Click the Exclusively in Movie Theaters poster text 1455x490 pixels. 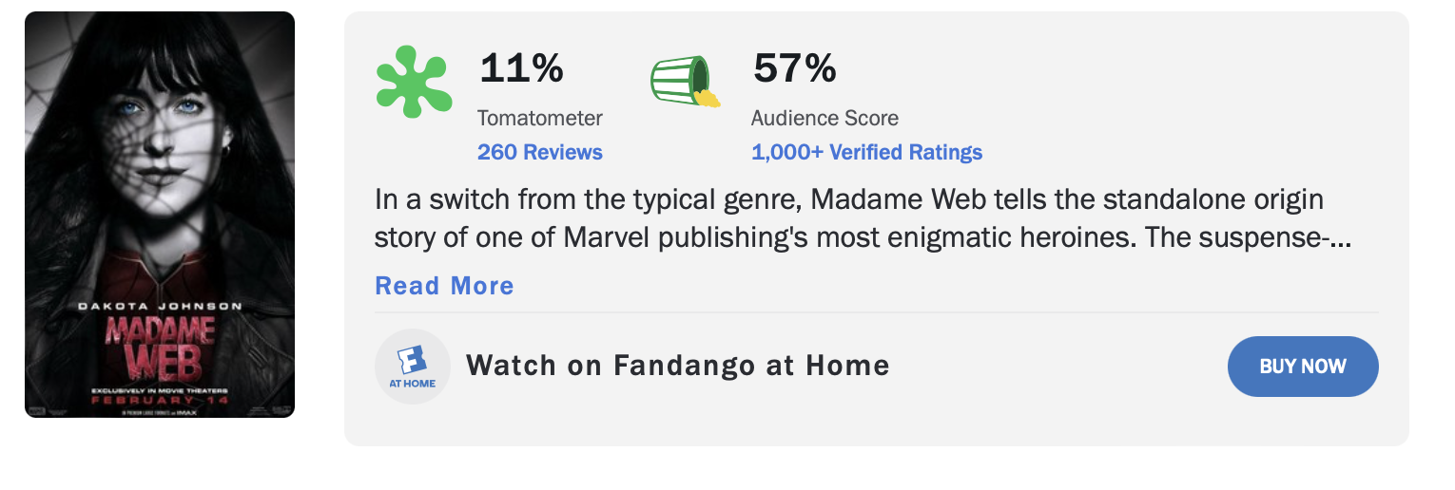160,389
